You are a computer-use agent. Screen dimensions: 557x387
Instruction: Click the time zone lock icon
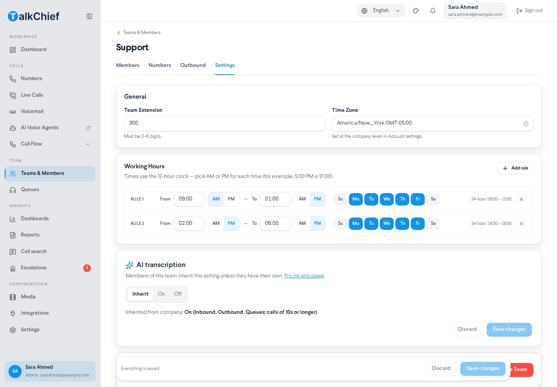click(x=526, y=123)
